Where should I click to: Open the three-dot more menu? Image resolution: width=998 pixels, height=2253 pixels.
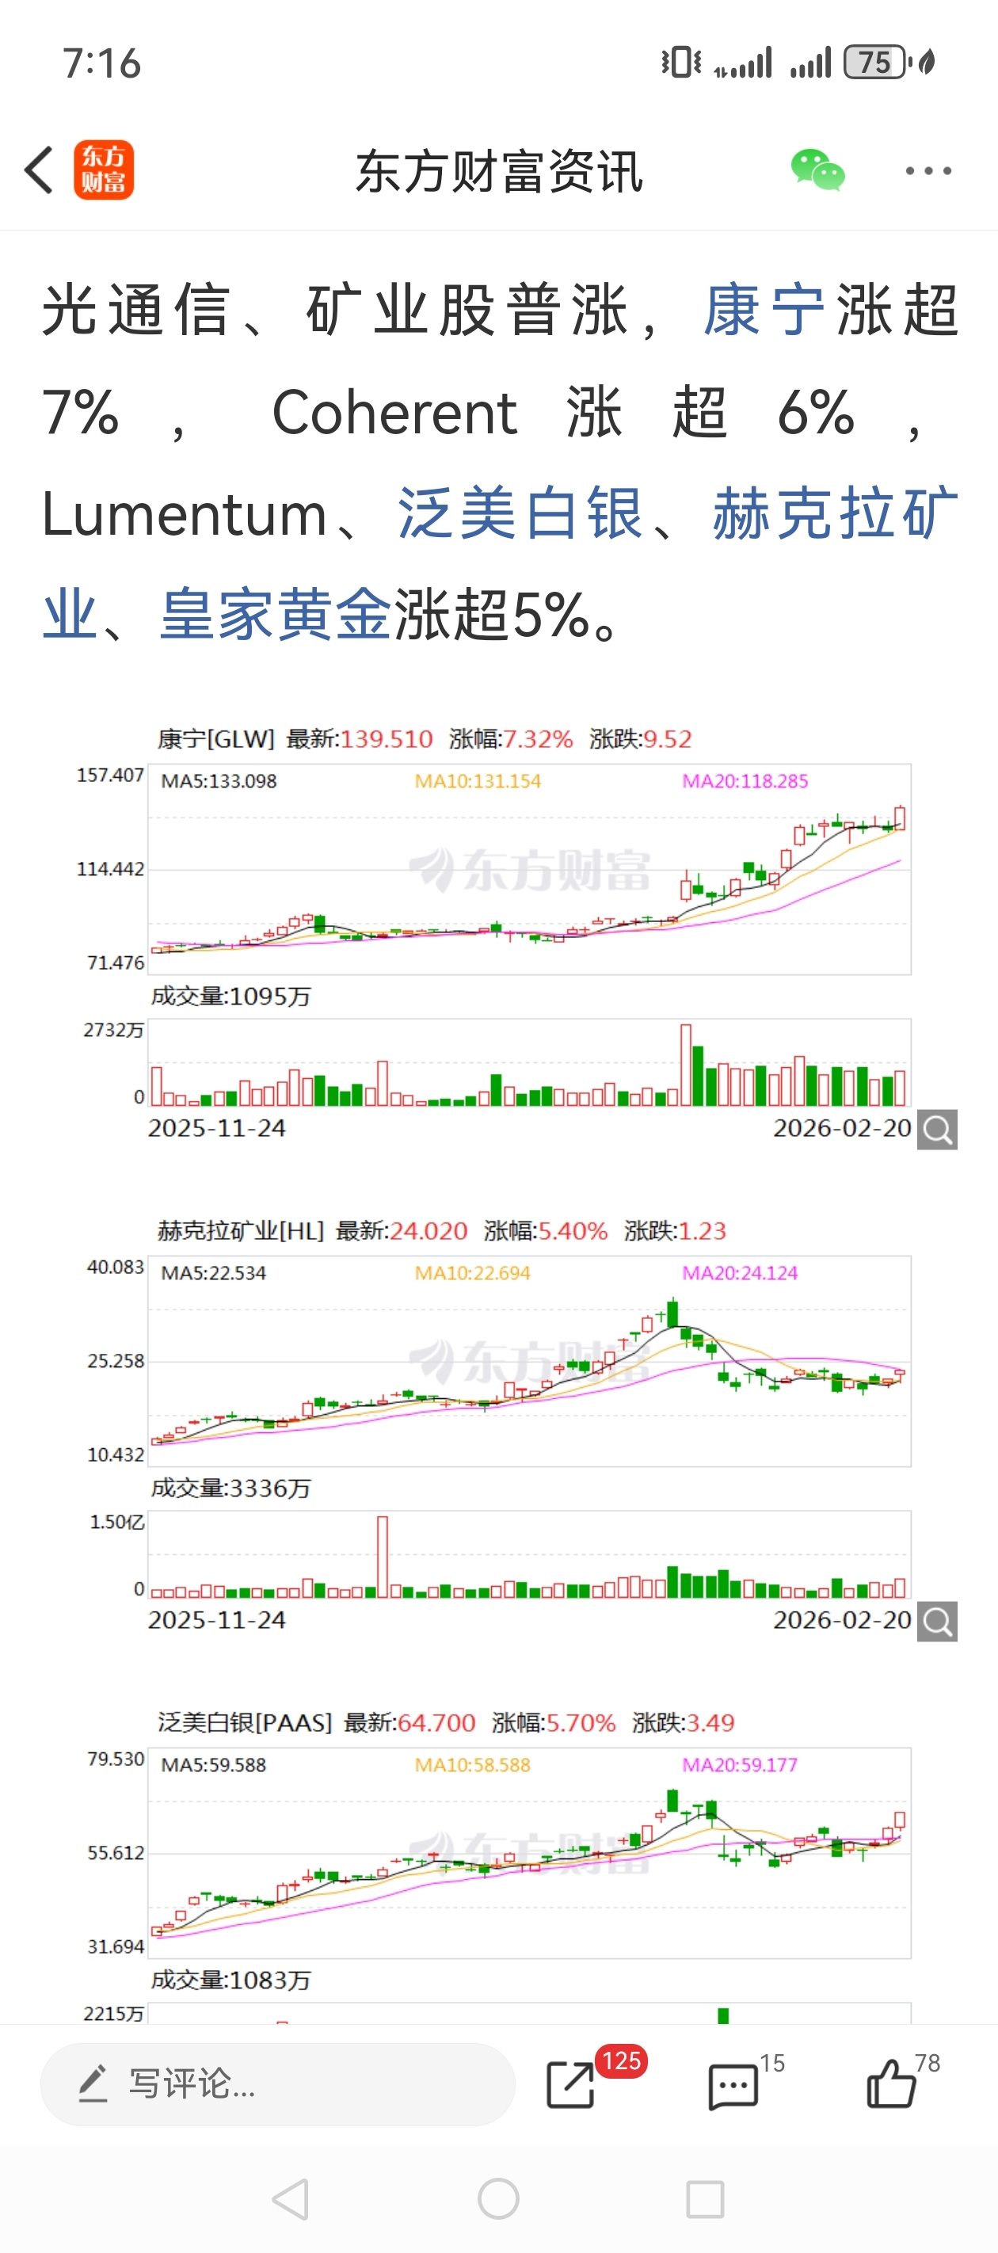click(x=928, y=170)
